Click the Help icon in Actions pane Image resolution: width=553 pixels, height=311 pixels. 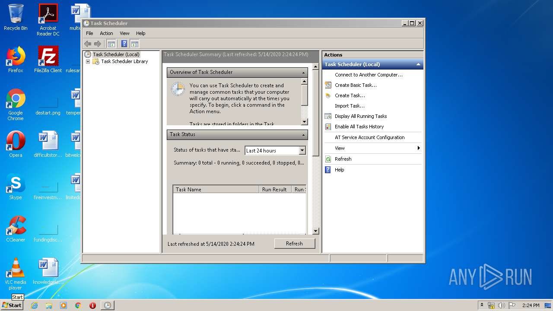click(x=328, y=170)
